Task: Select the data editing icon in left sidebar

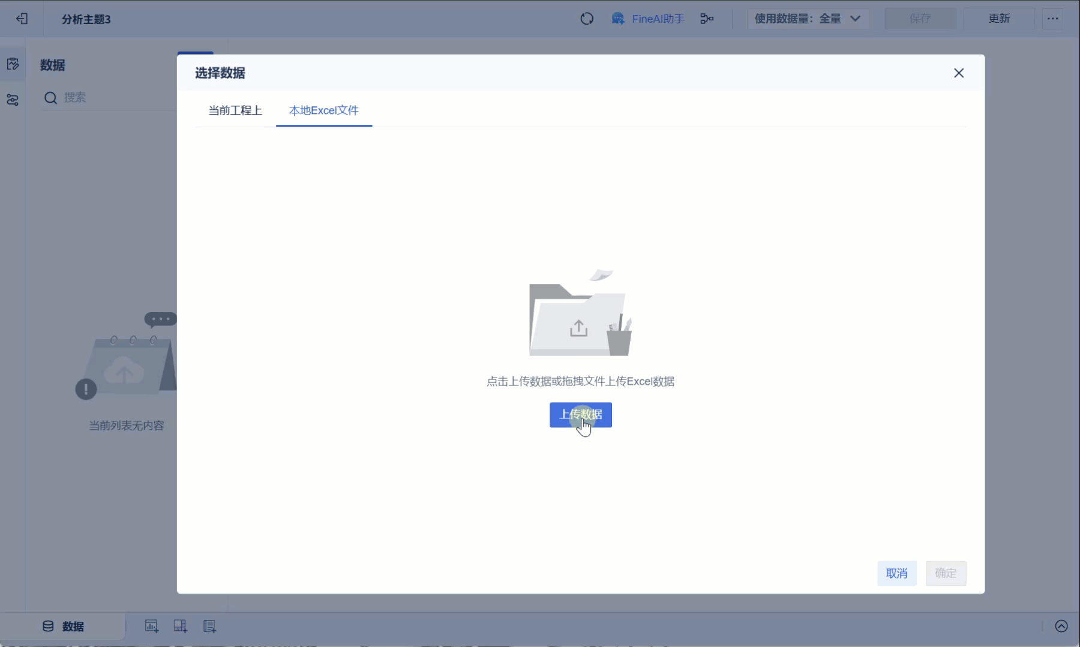Action: pyautogui.click(x=13, y=63)
